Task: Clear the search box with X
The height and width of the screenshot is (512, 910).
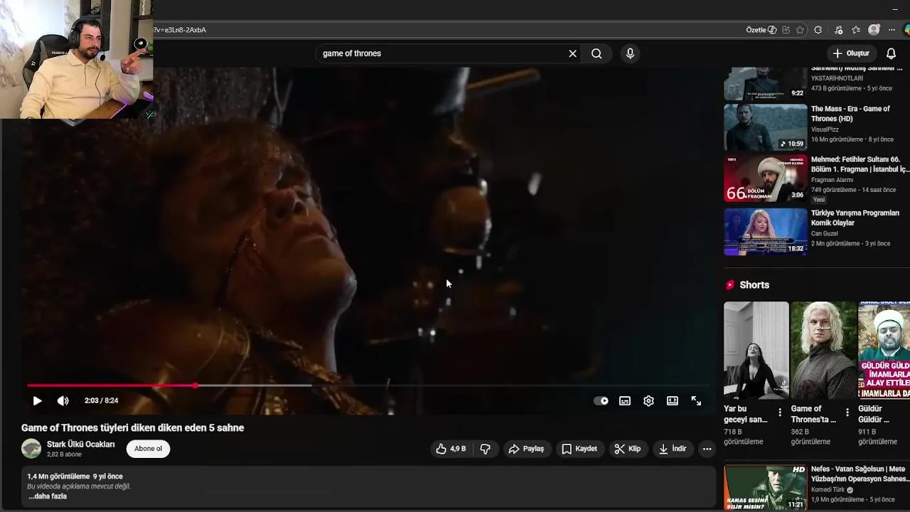Action: [572, 53]
